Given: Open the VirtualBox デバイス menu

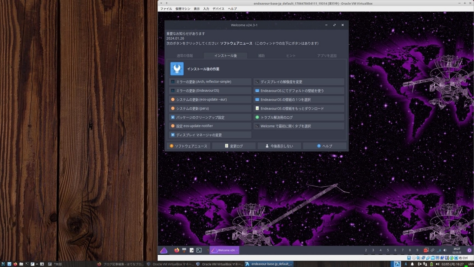Looking at the screenshot, I should [218, 9].
